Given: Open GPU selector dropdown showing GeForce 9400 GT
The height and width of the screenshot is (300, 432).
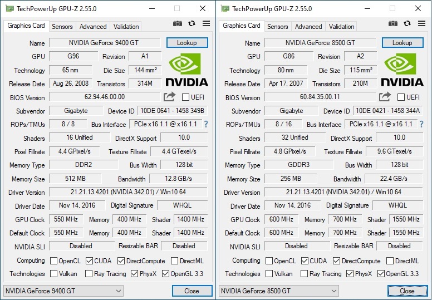Looking at the screenshot, I should pyautogui.click(x=63, y=291).
